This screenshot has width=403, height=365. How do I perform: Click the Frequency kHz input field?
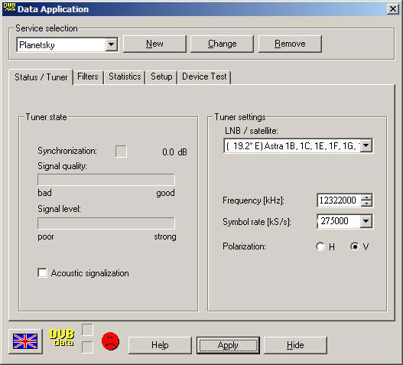pyautogui.click(x=339, y=200)
